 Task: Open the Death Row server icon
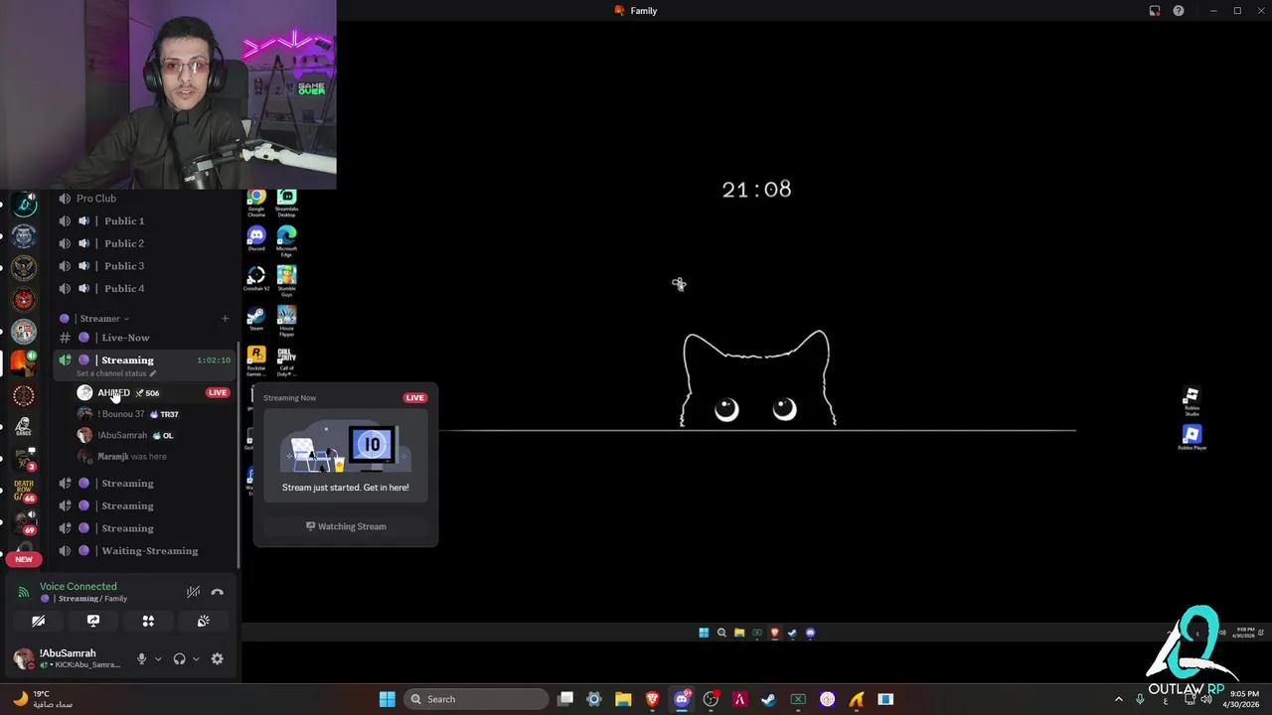click(24, 490)
